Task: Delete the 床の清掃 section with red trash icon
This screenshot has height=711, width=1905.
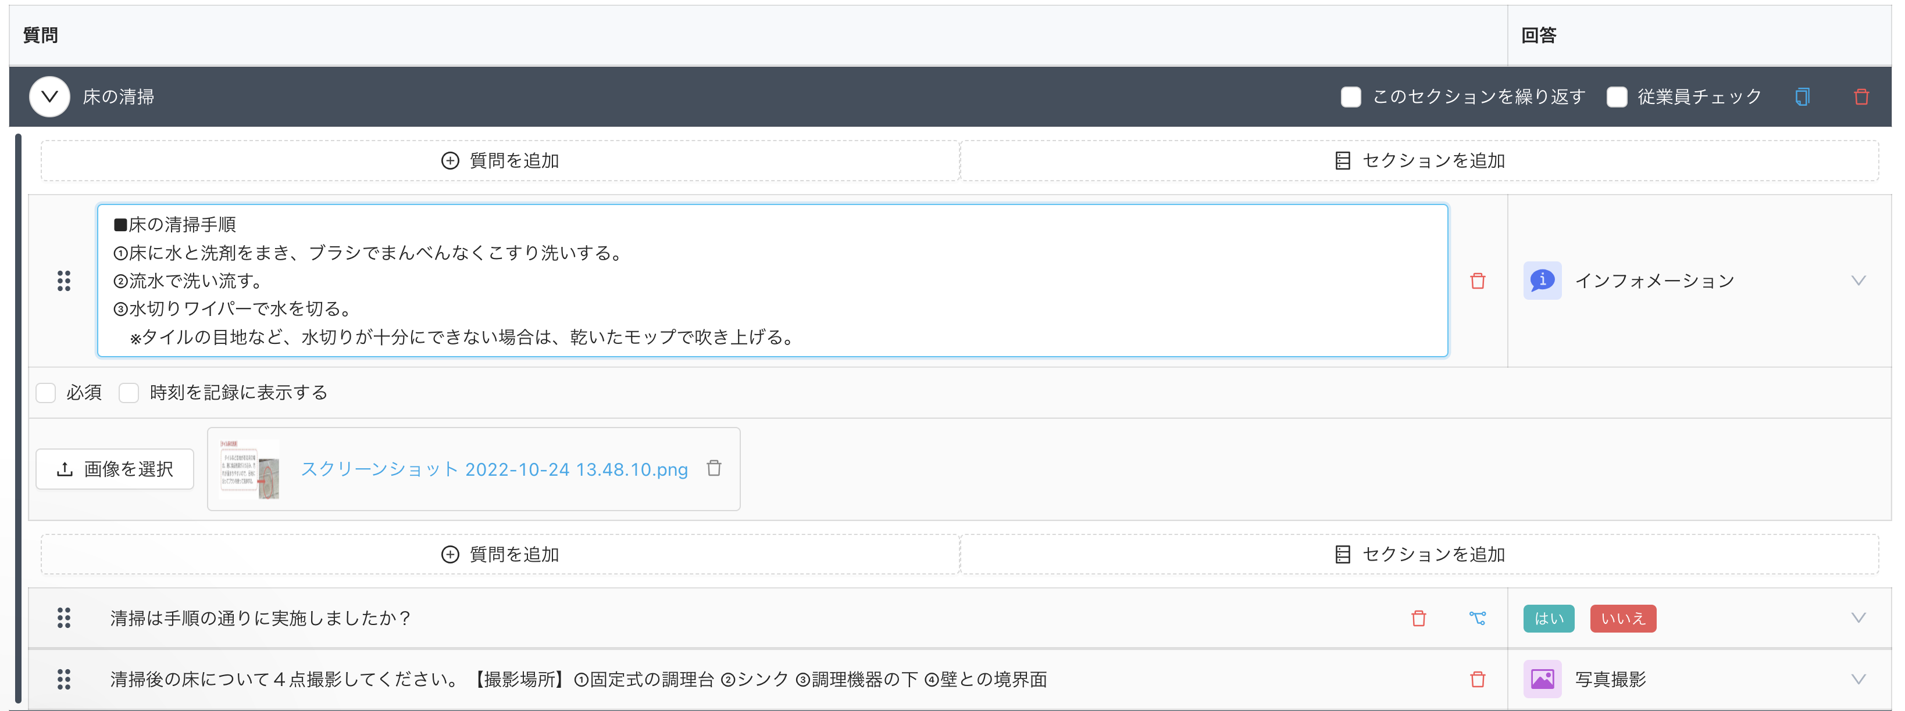Action: click(x=1861, y=97)
